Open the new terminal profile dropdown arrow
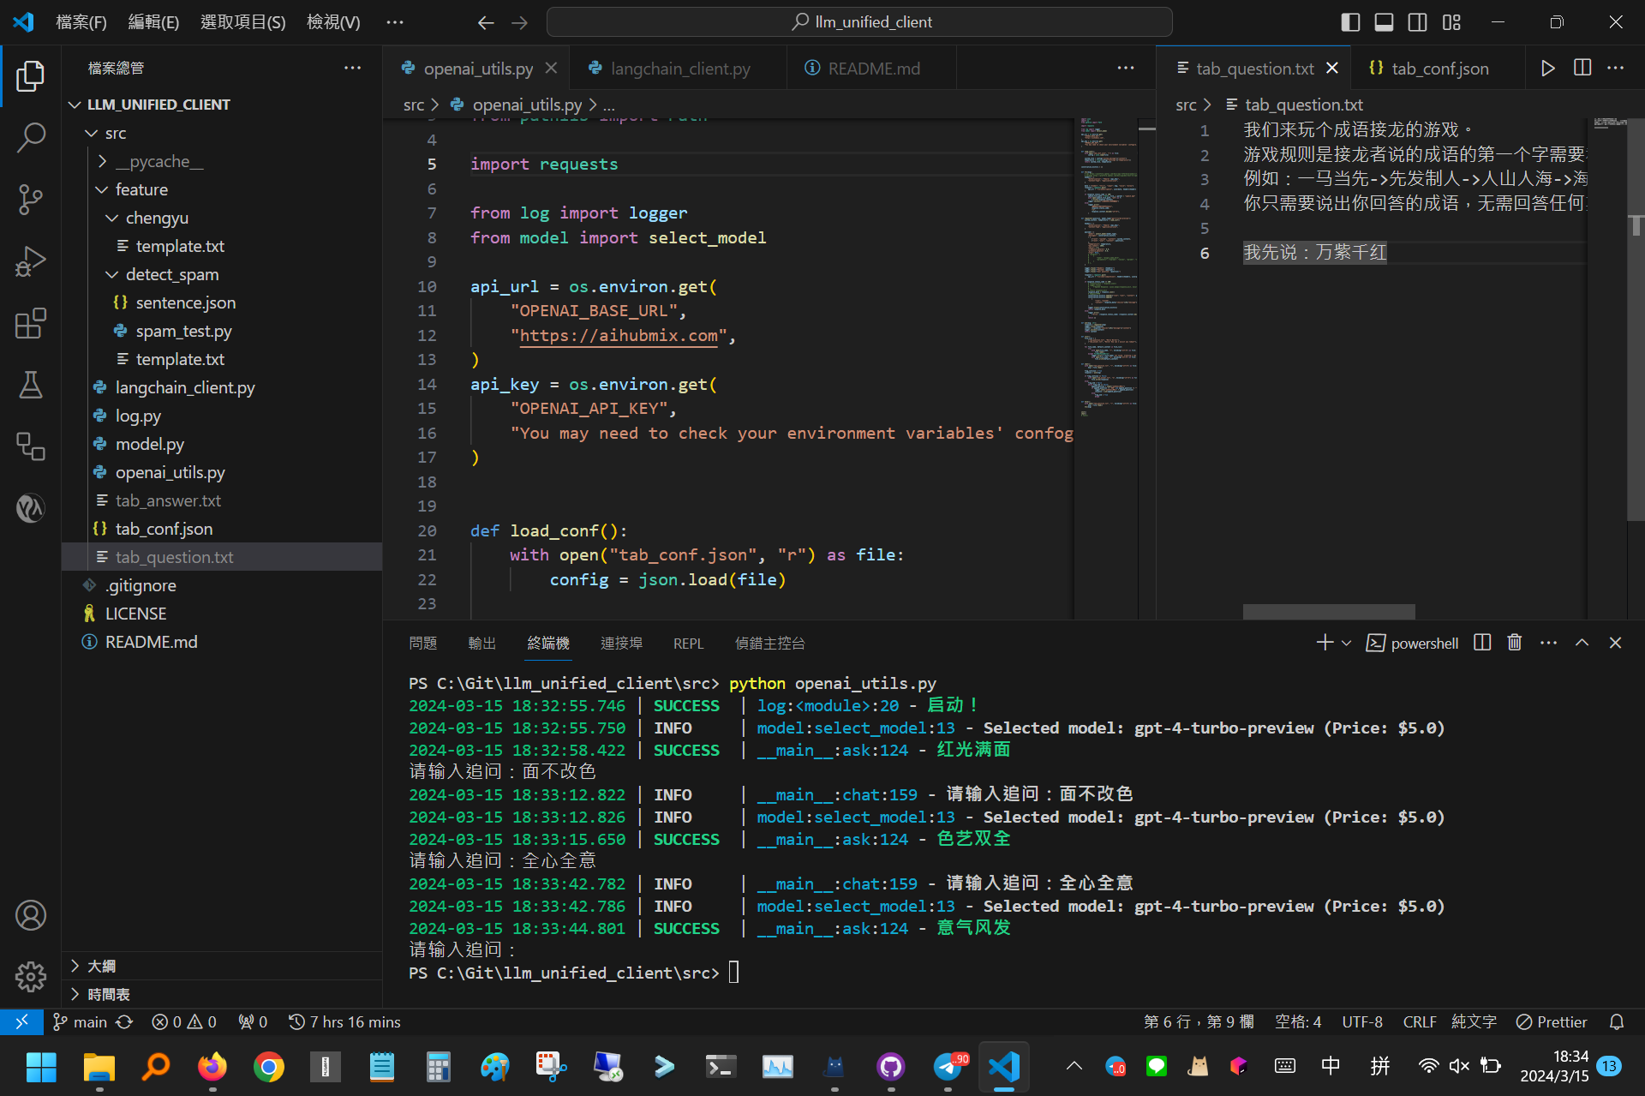 coord(1347,643)
